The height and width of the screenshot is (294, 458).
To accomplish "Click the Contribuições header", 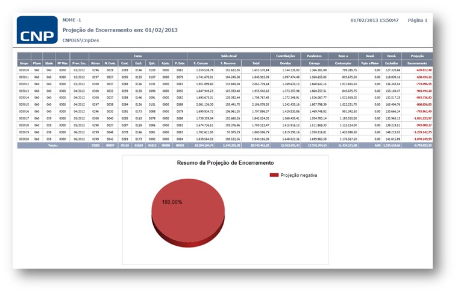I will [286, 56].
